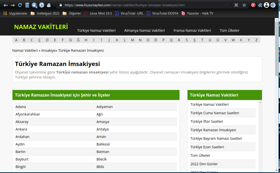Filter cities by letter K
Viewport: 280px width, 173px height.
click(x=117, y=40)
